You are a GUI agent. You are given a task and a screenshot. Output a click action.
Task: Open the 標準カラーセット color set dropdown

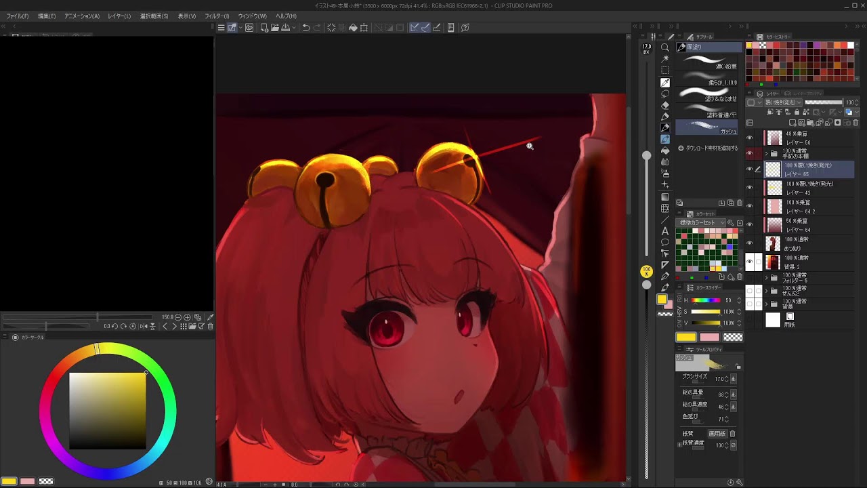pyautogui.click(x=702, y=222)
